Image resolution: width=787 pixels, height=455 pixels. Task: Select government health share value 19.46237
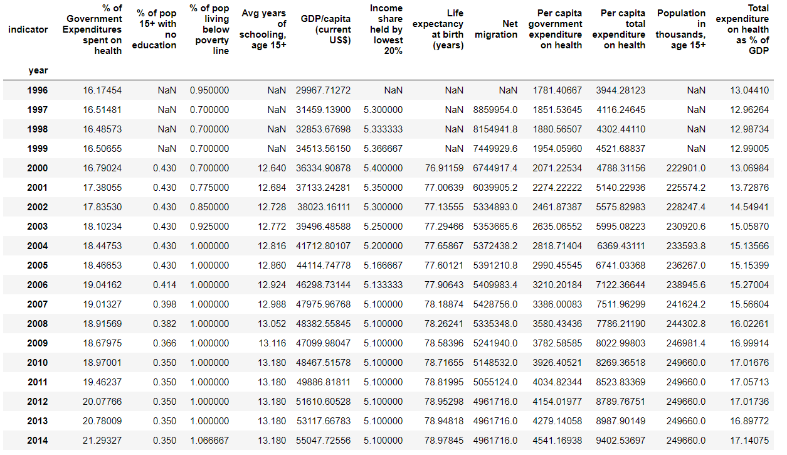pyautogui.click(x=102, y=382)
